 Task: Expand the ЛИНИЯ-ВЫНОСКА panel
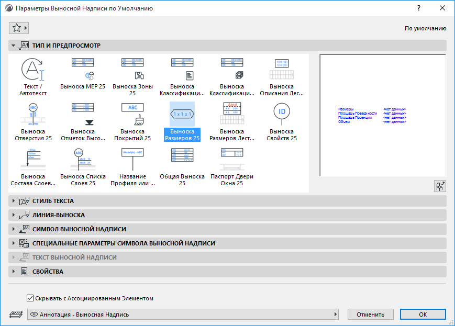click(x=227, y=215)
